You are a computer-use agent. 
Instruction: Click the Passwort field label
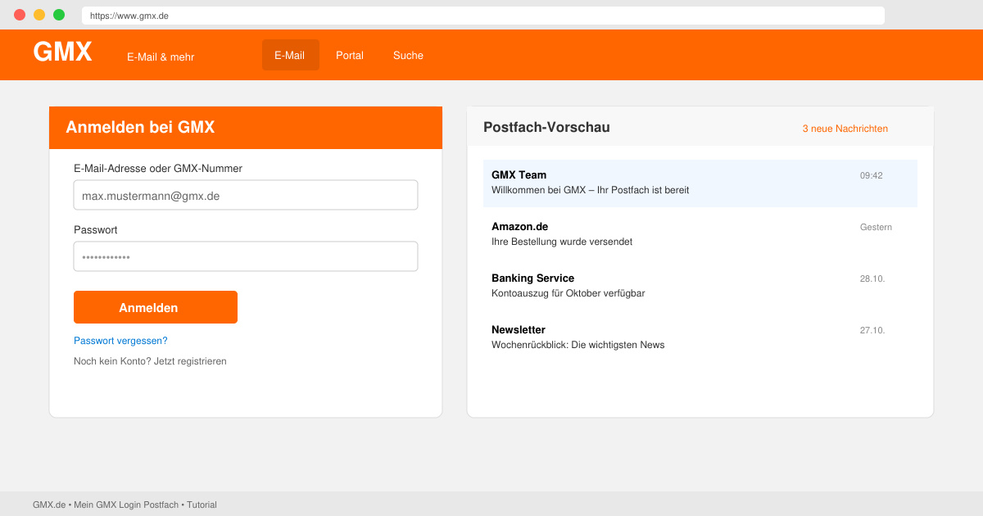click(x=96, y=230)
